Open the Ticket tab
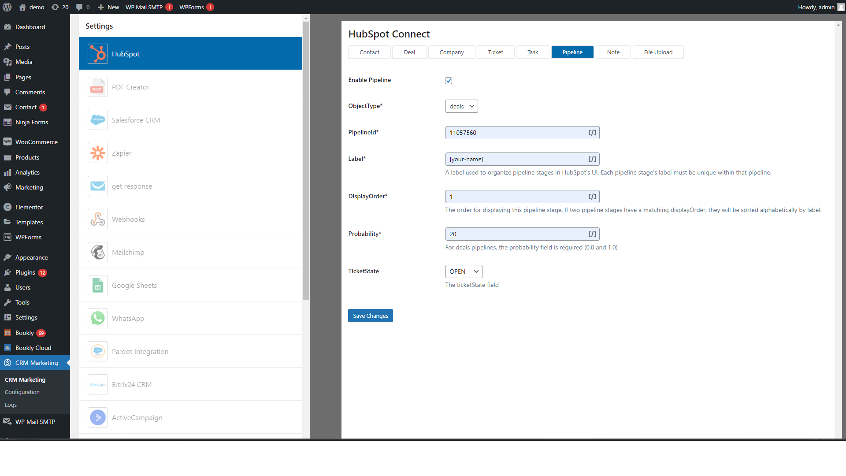The image size is (846, 476). click(x=495, y=52)
